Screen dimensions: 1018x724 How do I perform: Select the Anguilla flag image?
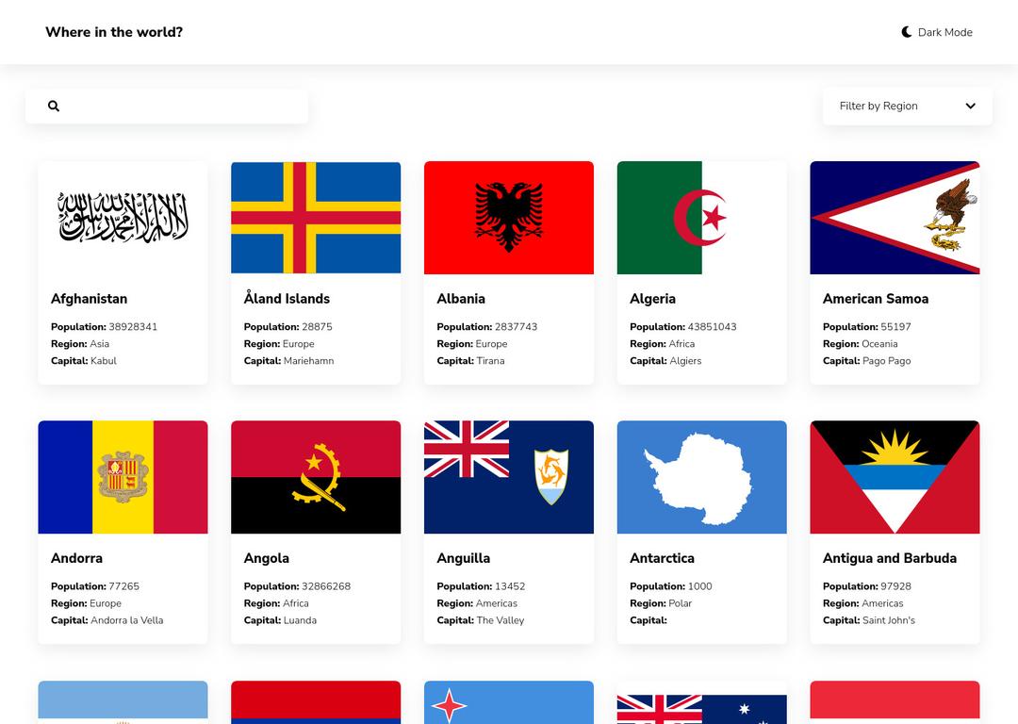tap(509, 477)
